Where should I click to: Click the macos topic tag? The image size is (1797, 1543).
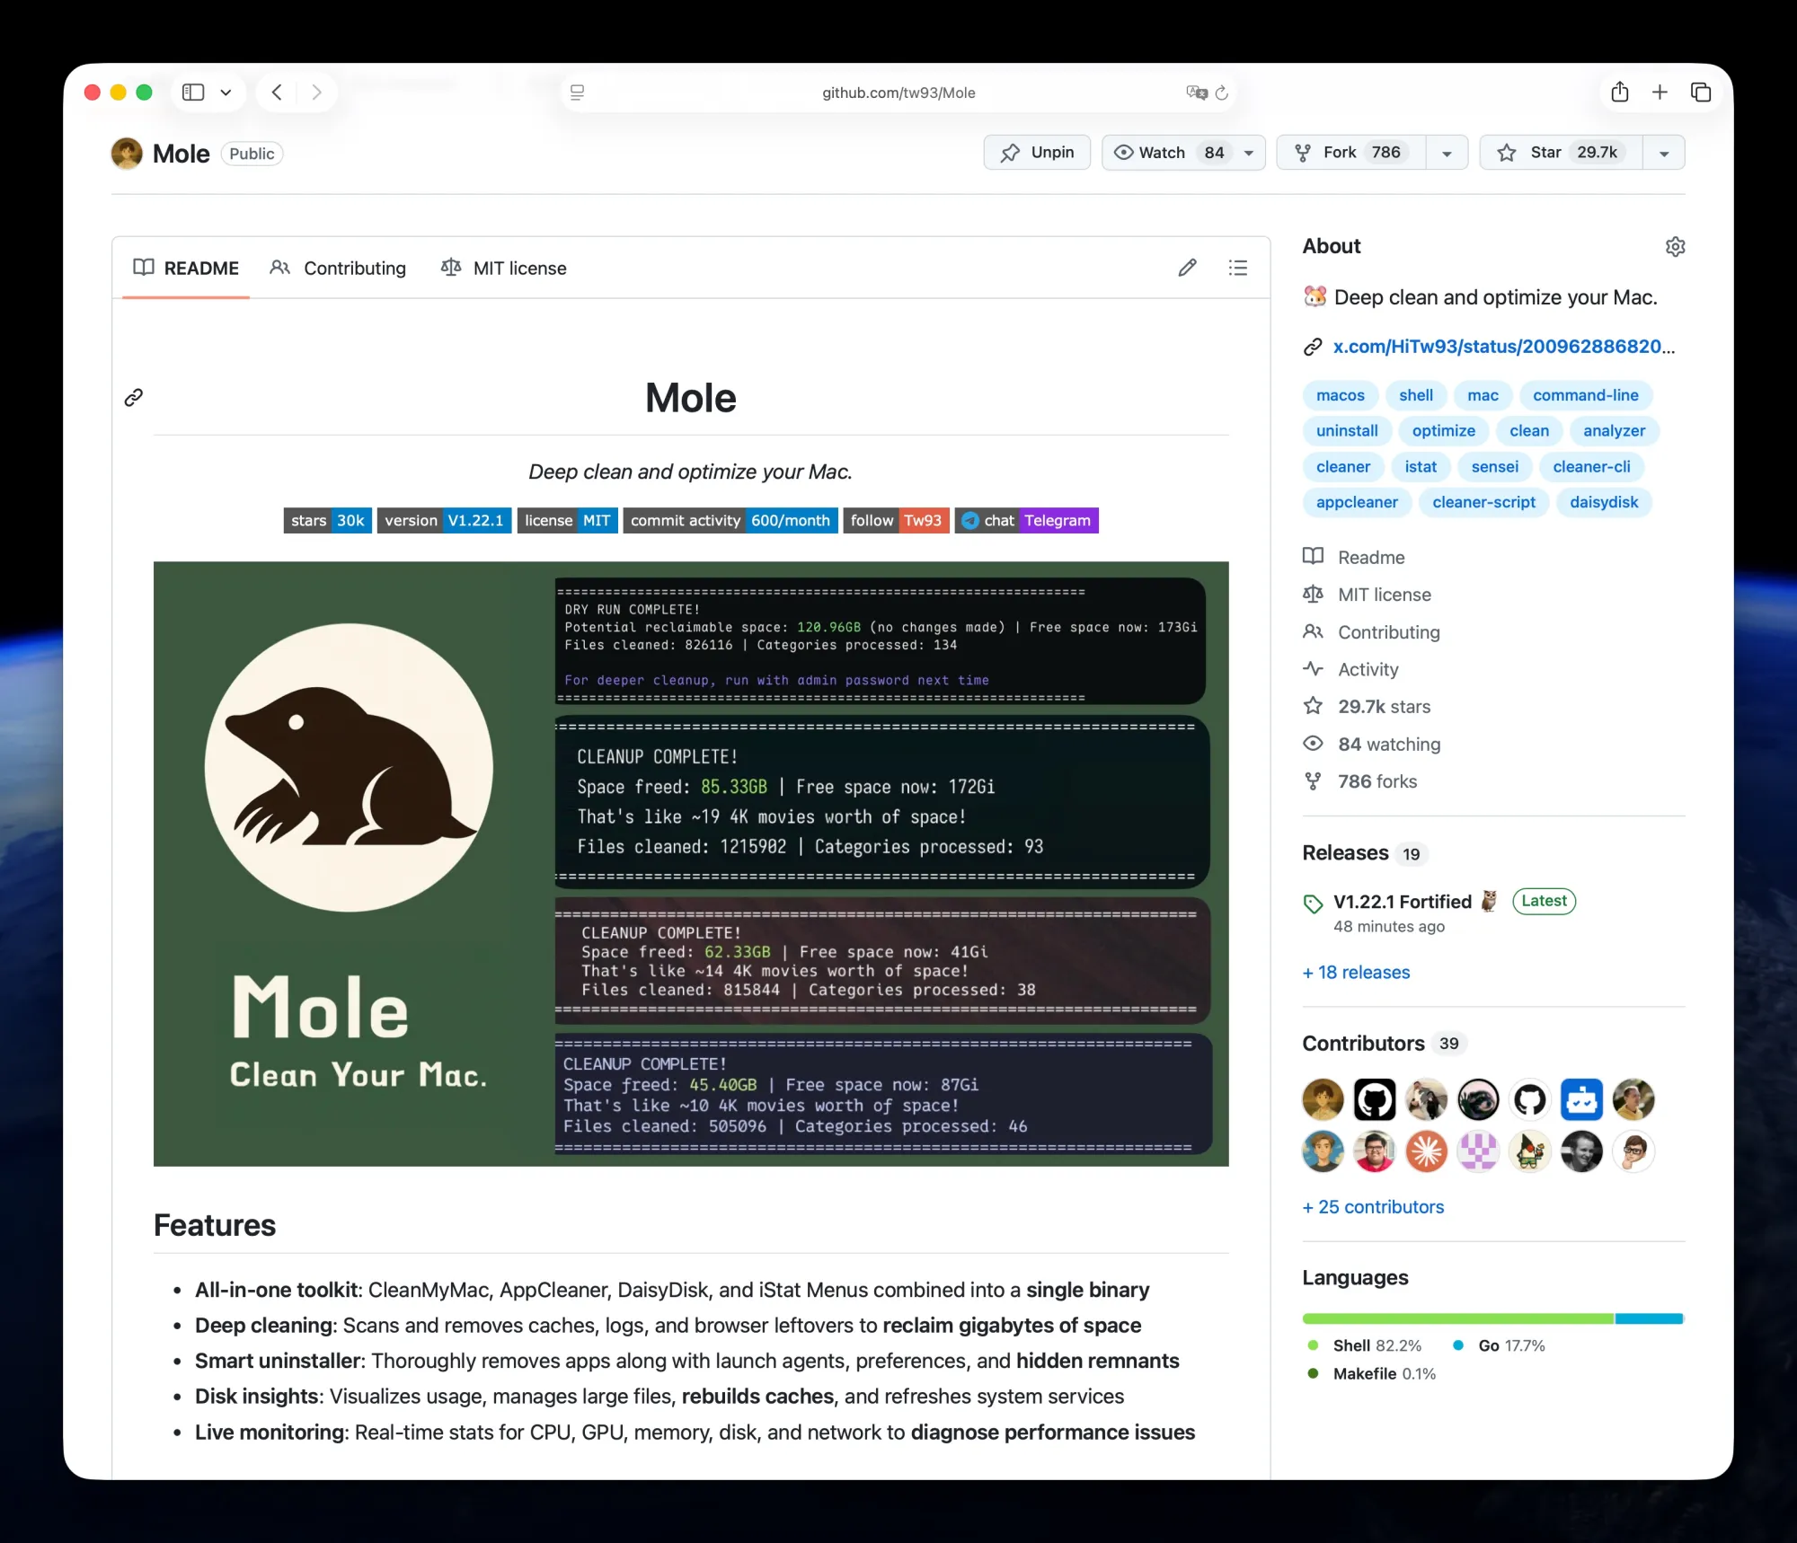coord(1340,395)
